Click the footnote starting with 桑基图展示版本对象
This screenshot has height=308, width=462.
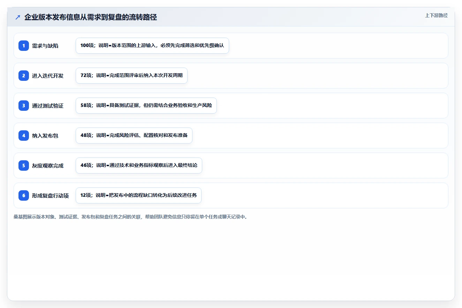(130, 217)
